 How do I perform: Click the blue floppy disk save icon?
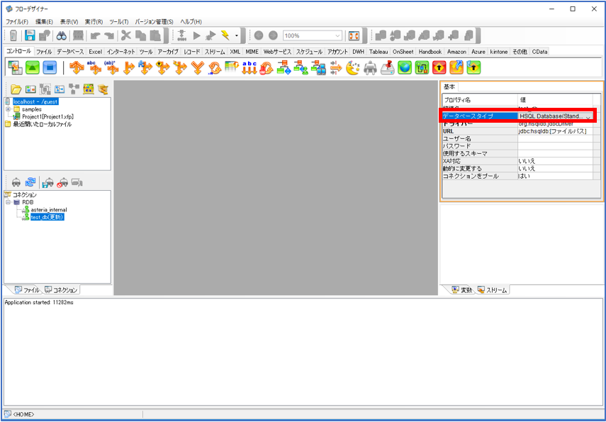30,35
